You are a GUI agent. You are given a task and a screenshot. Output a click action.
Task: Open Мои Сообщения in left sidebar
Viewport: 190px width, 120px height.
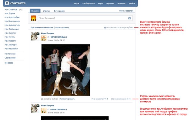point(12,29)
